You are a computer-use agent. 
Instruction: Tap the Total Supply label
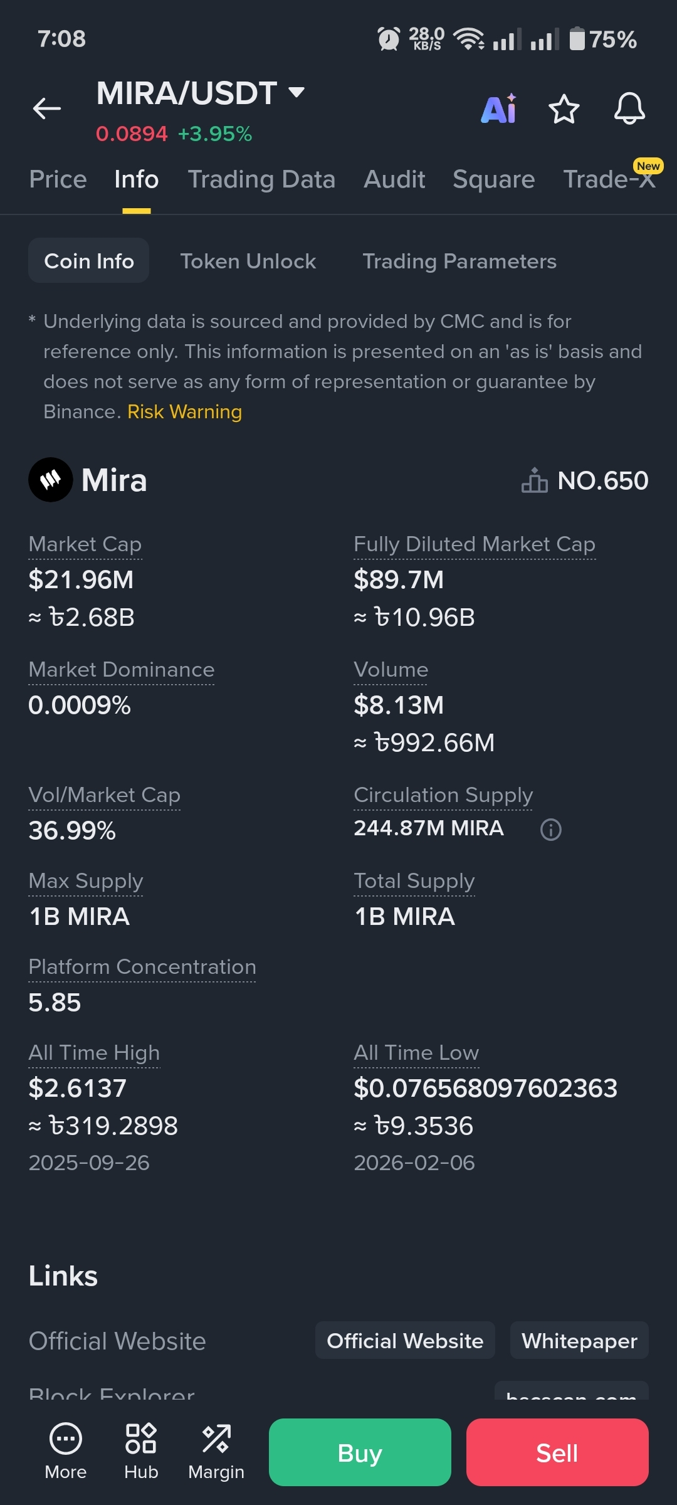pos(414,881)
